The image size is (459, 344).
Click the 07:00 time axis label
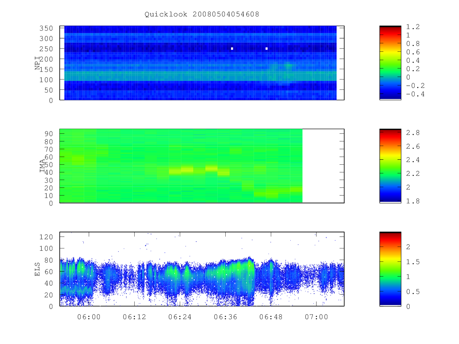316,317
